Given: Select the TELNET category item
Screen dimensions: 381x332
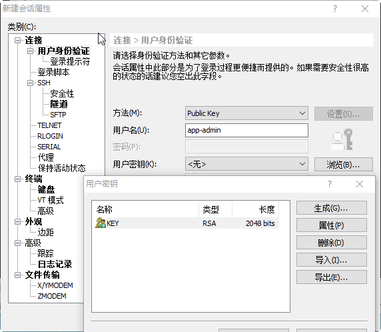Looking at the screenshot, I should (x=49, y=125).
